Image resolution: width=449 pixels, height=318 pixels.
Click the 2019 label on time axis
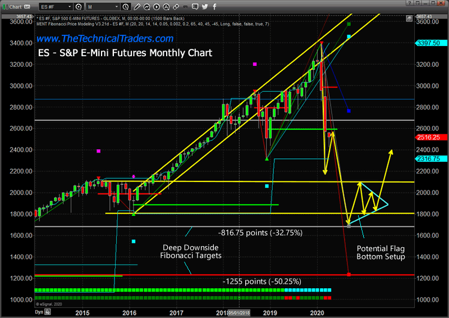(270, 313)
